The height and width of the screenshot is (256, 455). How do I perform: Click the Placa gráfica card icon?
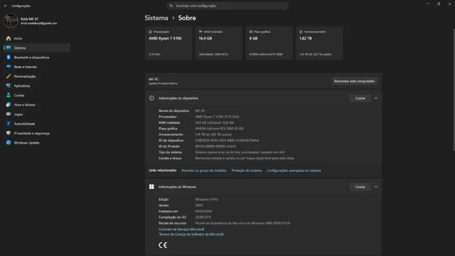click(251, 31)
